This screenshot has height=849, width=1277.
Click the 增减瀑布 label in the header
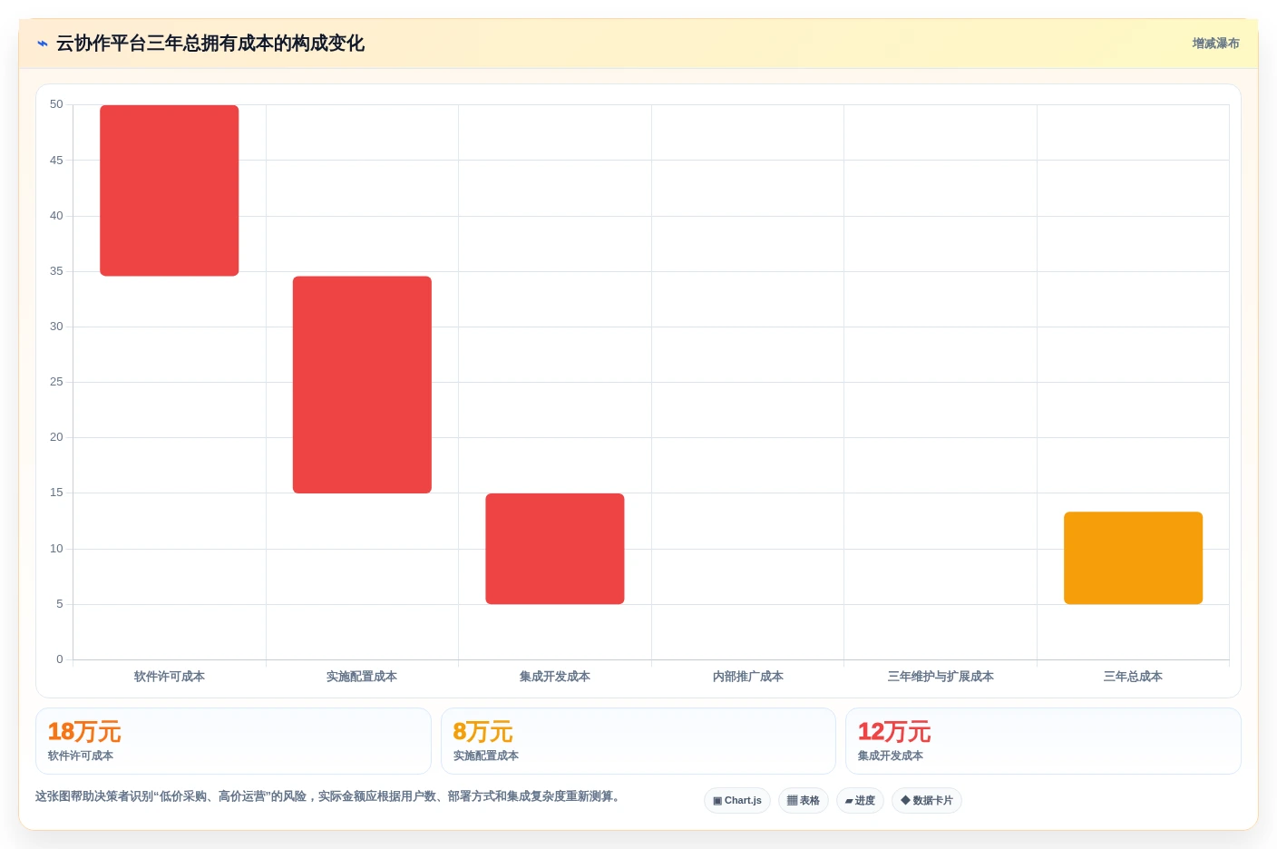pyautogui.click(x=1215, y=44)
